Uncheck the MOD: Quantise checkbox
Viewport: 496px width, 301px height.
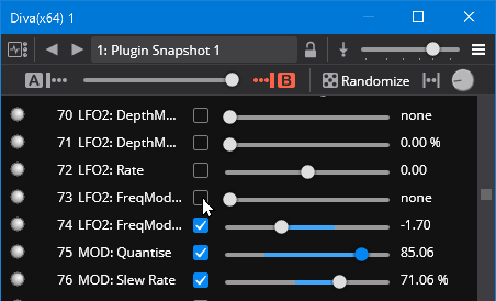(201, 253)
